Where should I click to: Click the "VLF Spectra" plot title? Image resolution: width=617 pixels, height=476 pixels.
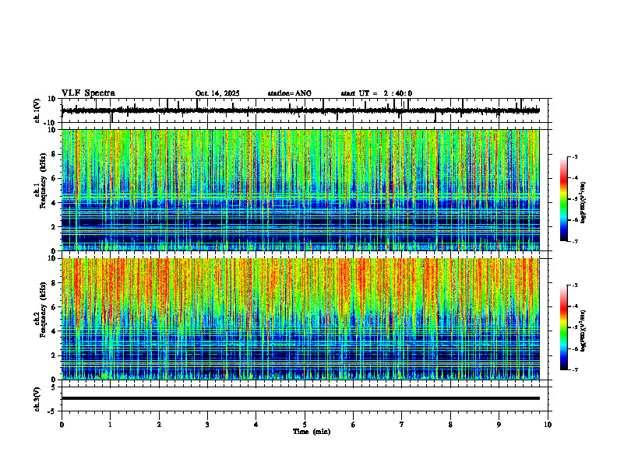[88, 93]
